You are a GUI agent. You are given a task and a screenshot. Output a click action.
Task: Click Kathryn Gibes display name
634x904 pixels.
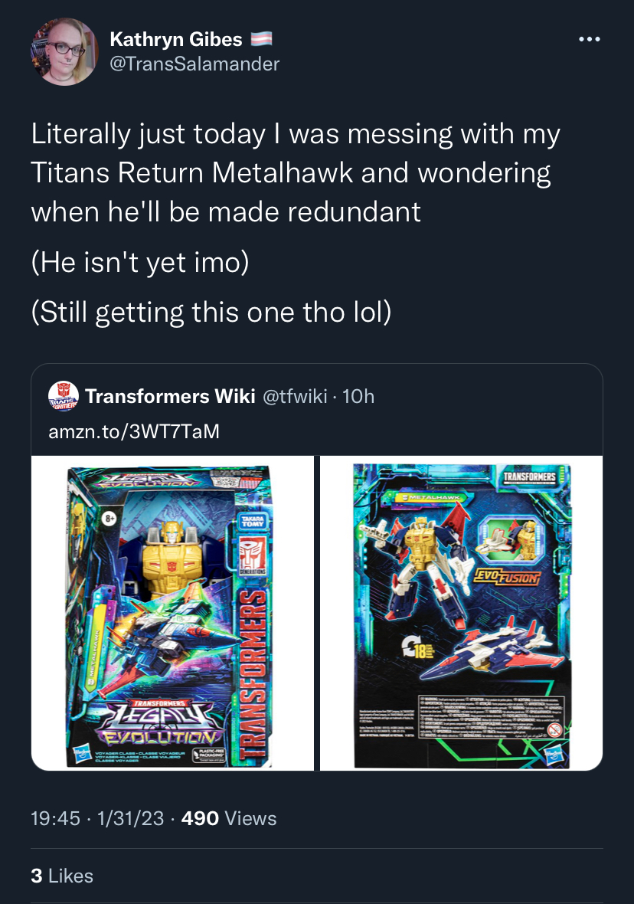click(176, 39)
